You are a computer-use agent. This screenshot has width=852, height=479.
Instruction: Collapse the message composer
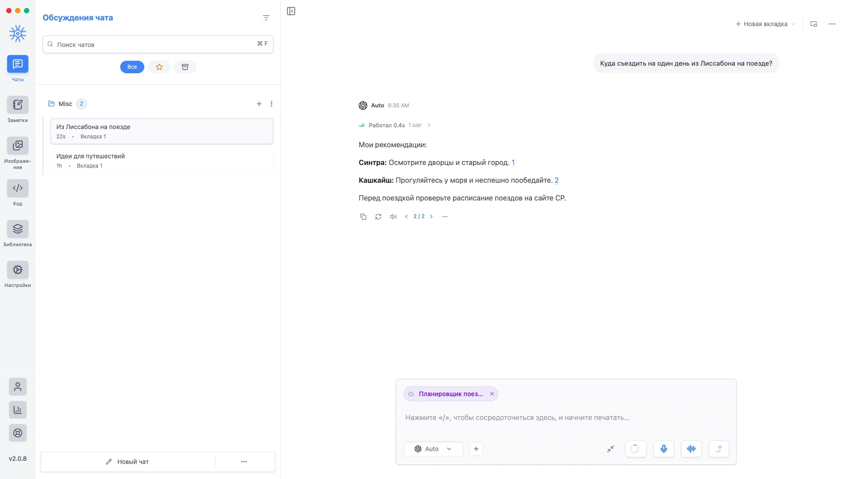click(x=611, y=449)
